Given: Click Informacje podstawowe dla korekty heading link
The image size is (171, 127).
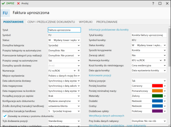Looking at the screenshot, I should coord(109,30).
